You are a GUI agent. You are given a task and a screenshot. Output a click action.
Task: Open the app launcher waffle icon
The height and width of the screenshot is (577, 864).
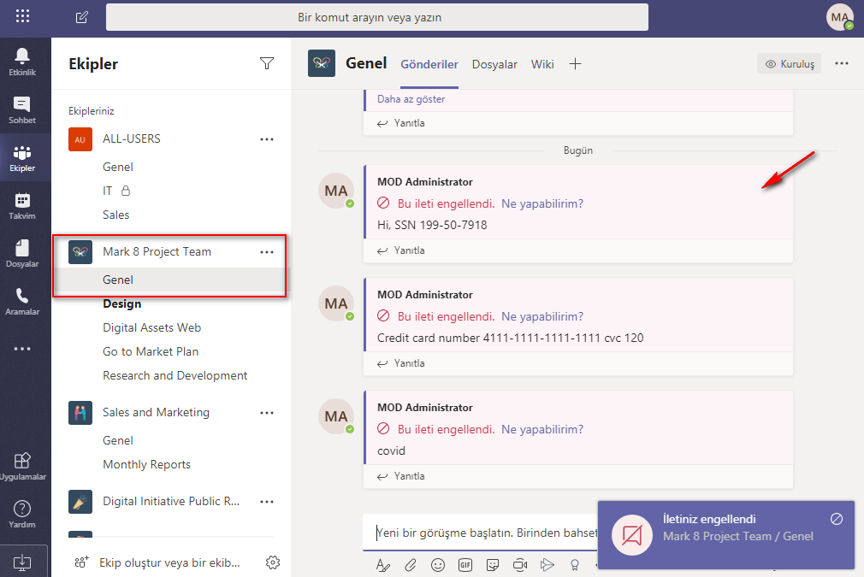tap(22, 16)
